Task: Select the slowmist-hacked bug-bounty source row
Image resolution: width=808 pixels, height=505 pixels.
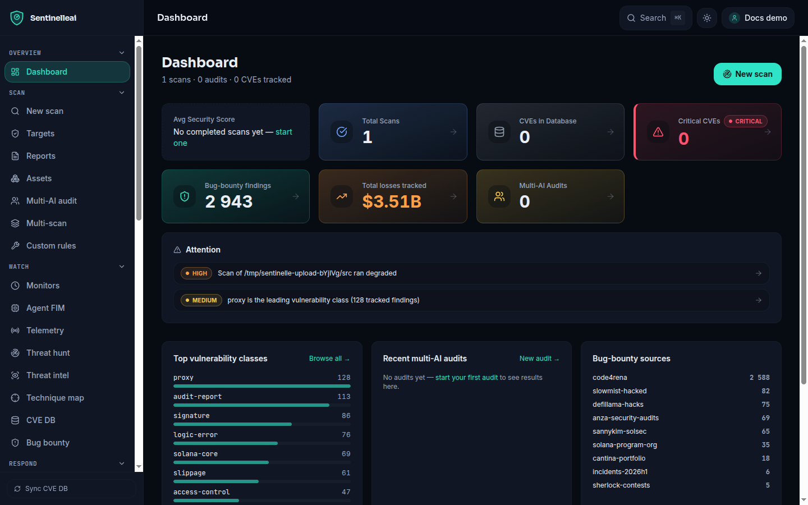Action: pyautogui.click(x=681, y=391)
